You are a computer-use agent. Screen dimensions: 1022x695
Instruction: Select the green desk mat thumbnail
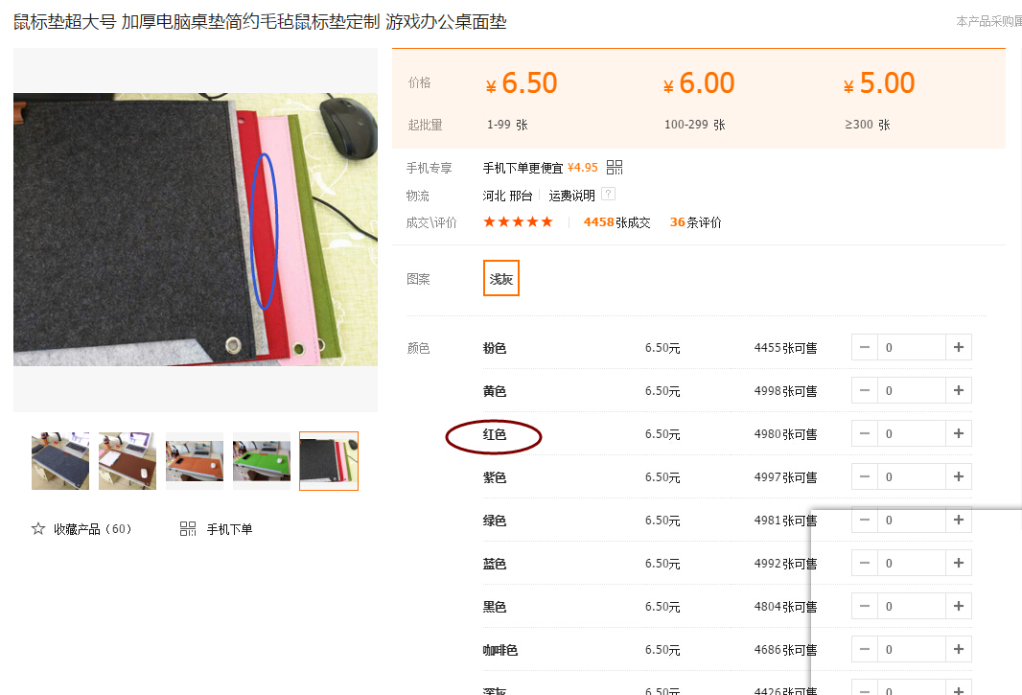click(x=262, y=461)
